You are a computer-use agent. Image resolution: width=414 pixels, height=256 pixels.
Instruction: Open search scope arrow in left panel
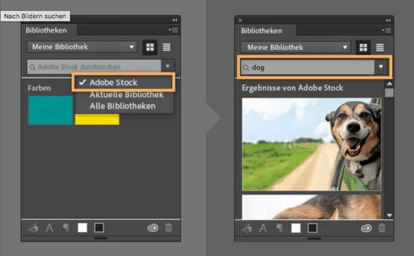click(x=168, y=67)
